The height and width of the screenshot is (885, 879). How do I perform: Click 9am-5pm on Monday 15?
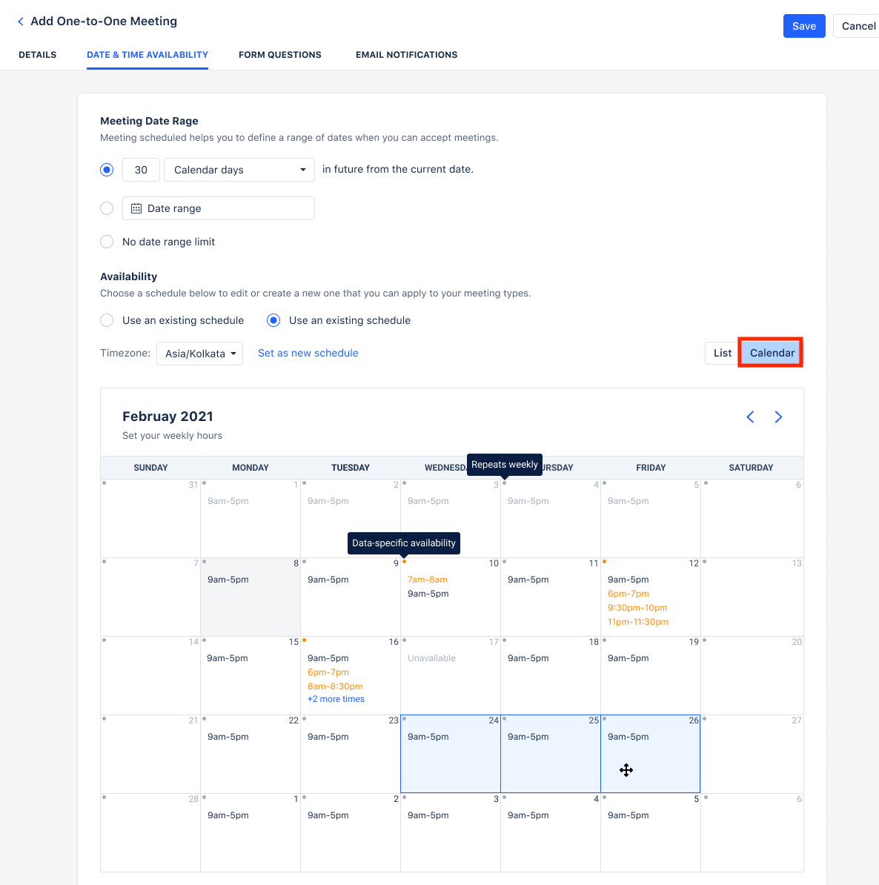(x=228, y=658)
